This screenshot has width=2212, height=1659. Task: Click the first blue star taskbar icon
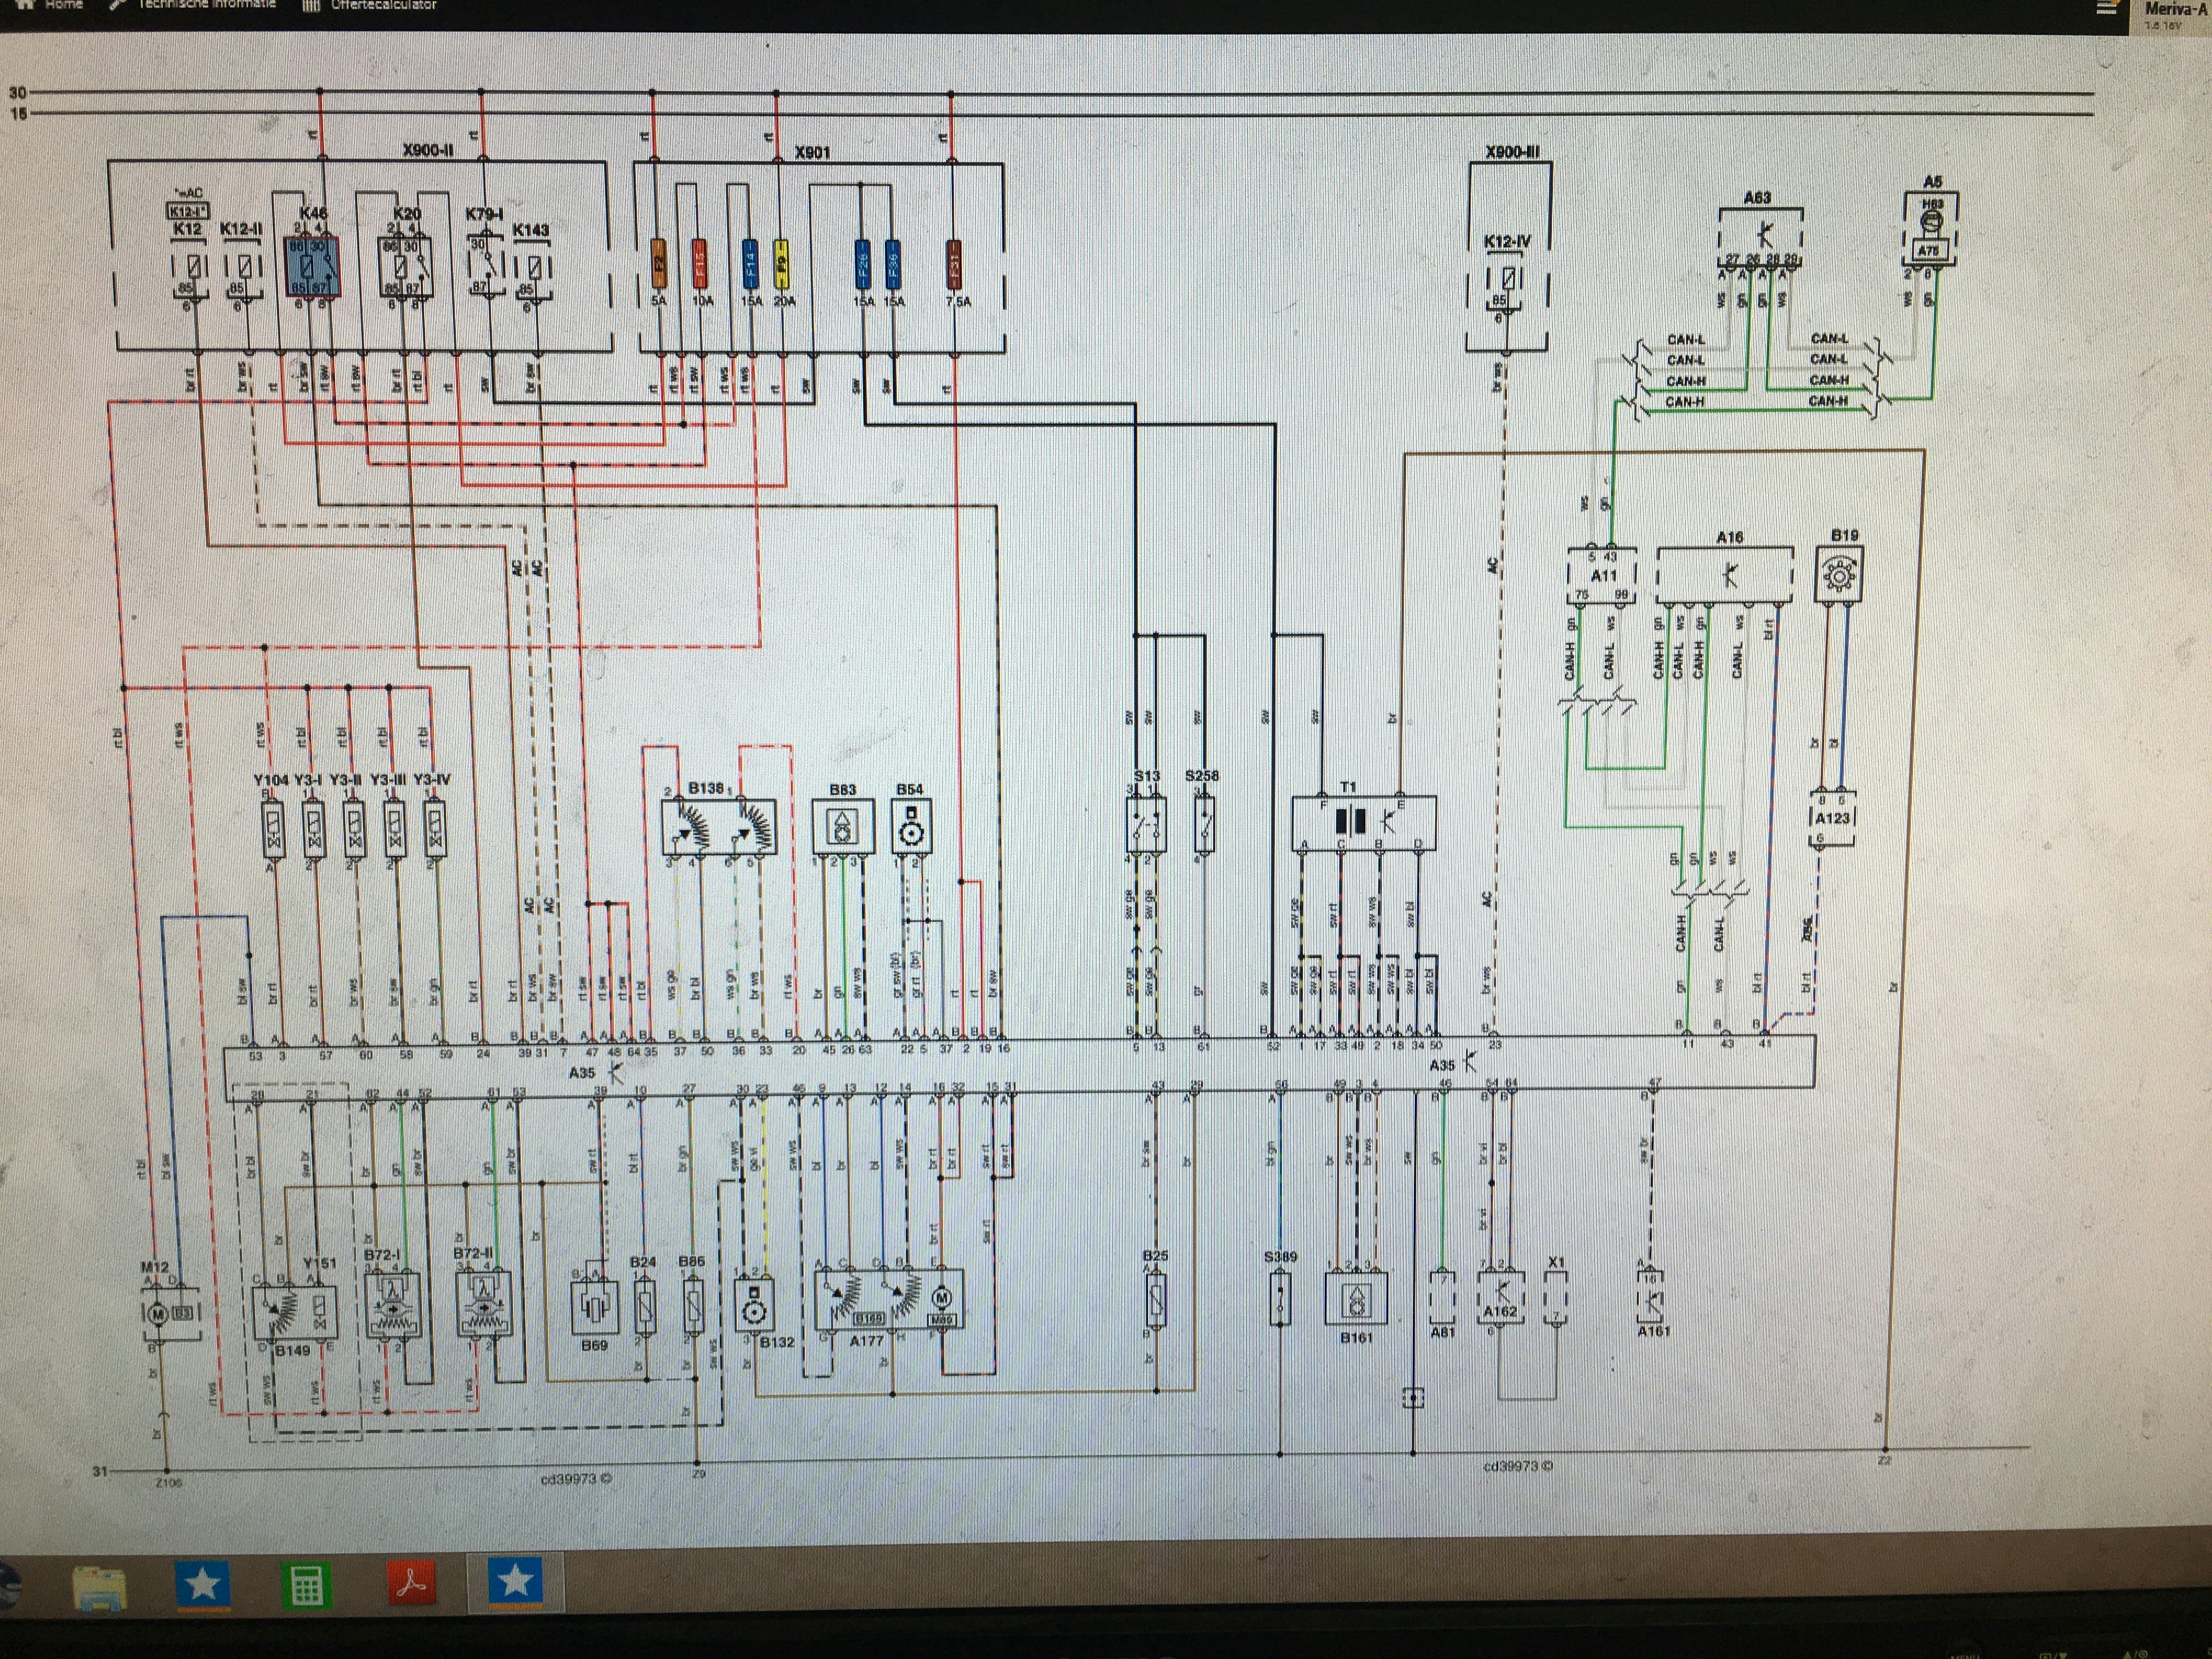point(203,1584)
